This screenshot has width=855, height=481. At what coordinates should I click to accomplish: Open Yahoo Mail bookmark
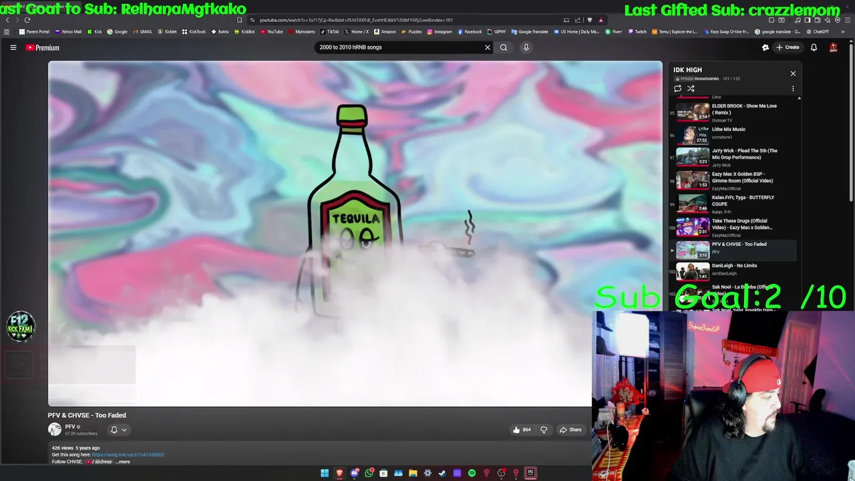[x=68, y=31]
